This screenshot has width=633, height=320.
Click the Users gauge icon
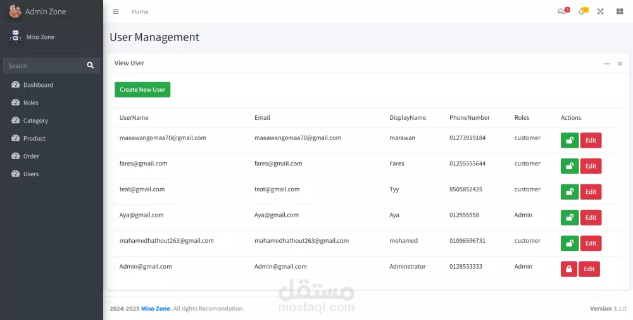[x=15, y=174]
